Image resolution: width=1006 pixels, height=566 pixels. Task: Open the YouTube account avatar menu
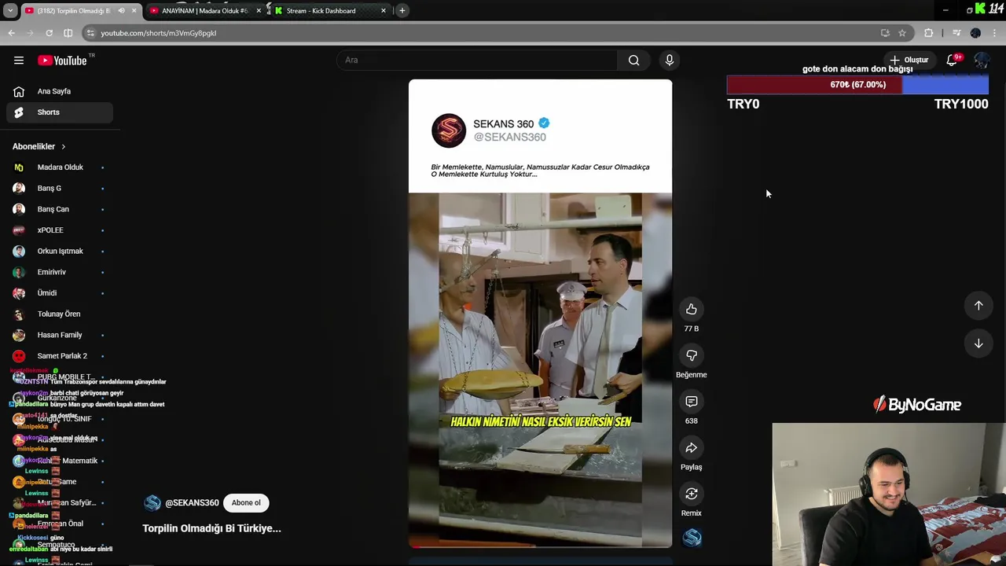(x=981, y=61)
